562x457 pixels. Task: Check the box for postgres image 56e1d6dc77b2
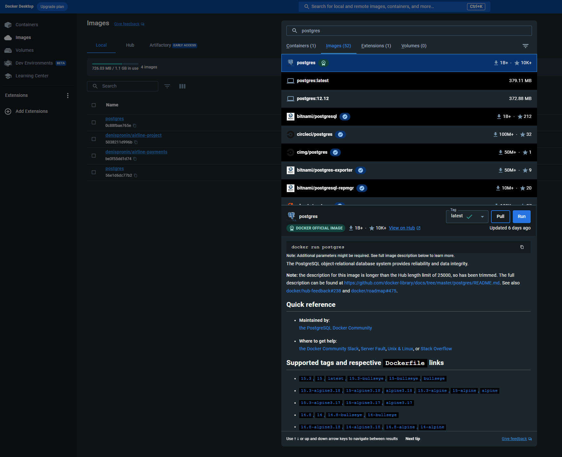tap(94, 172)
